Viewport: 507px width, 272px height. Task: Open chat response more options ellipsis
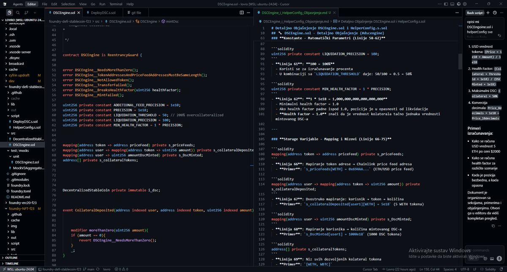500,226
